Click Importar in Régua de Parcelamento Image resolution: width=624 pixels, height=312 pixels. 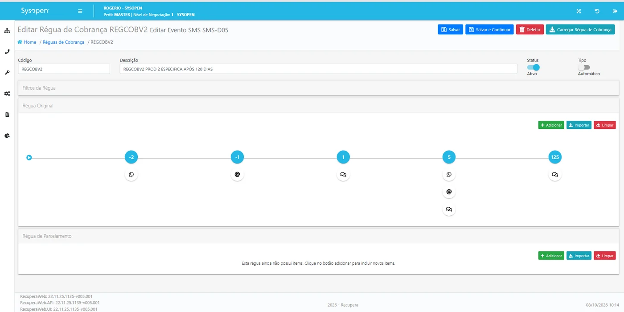click(579, 256)
